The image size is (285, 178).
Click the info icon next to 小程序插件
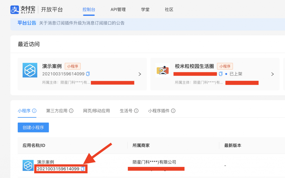[173, 110]
